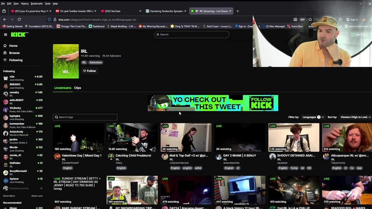Viewport: 372px width, 209px height.
Task: Open jandro channel in sidebar
Action: pos(23,141)
